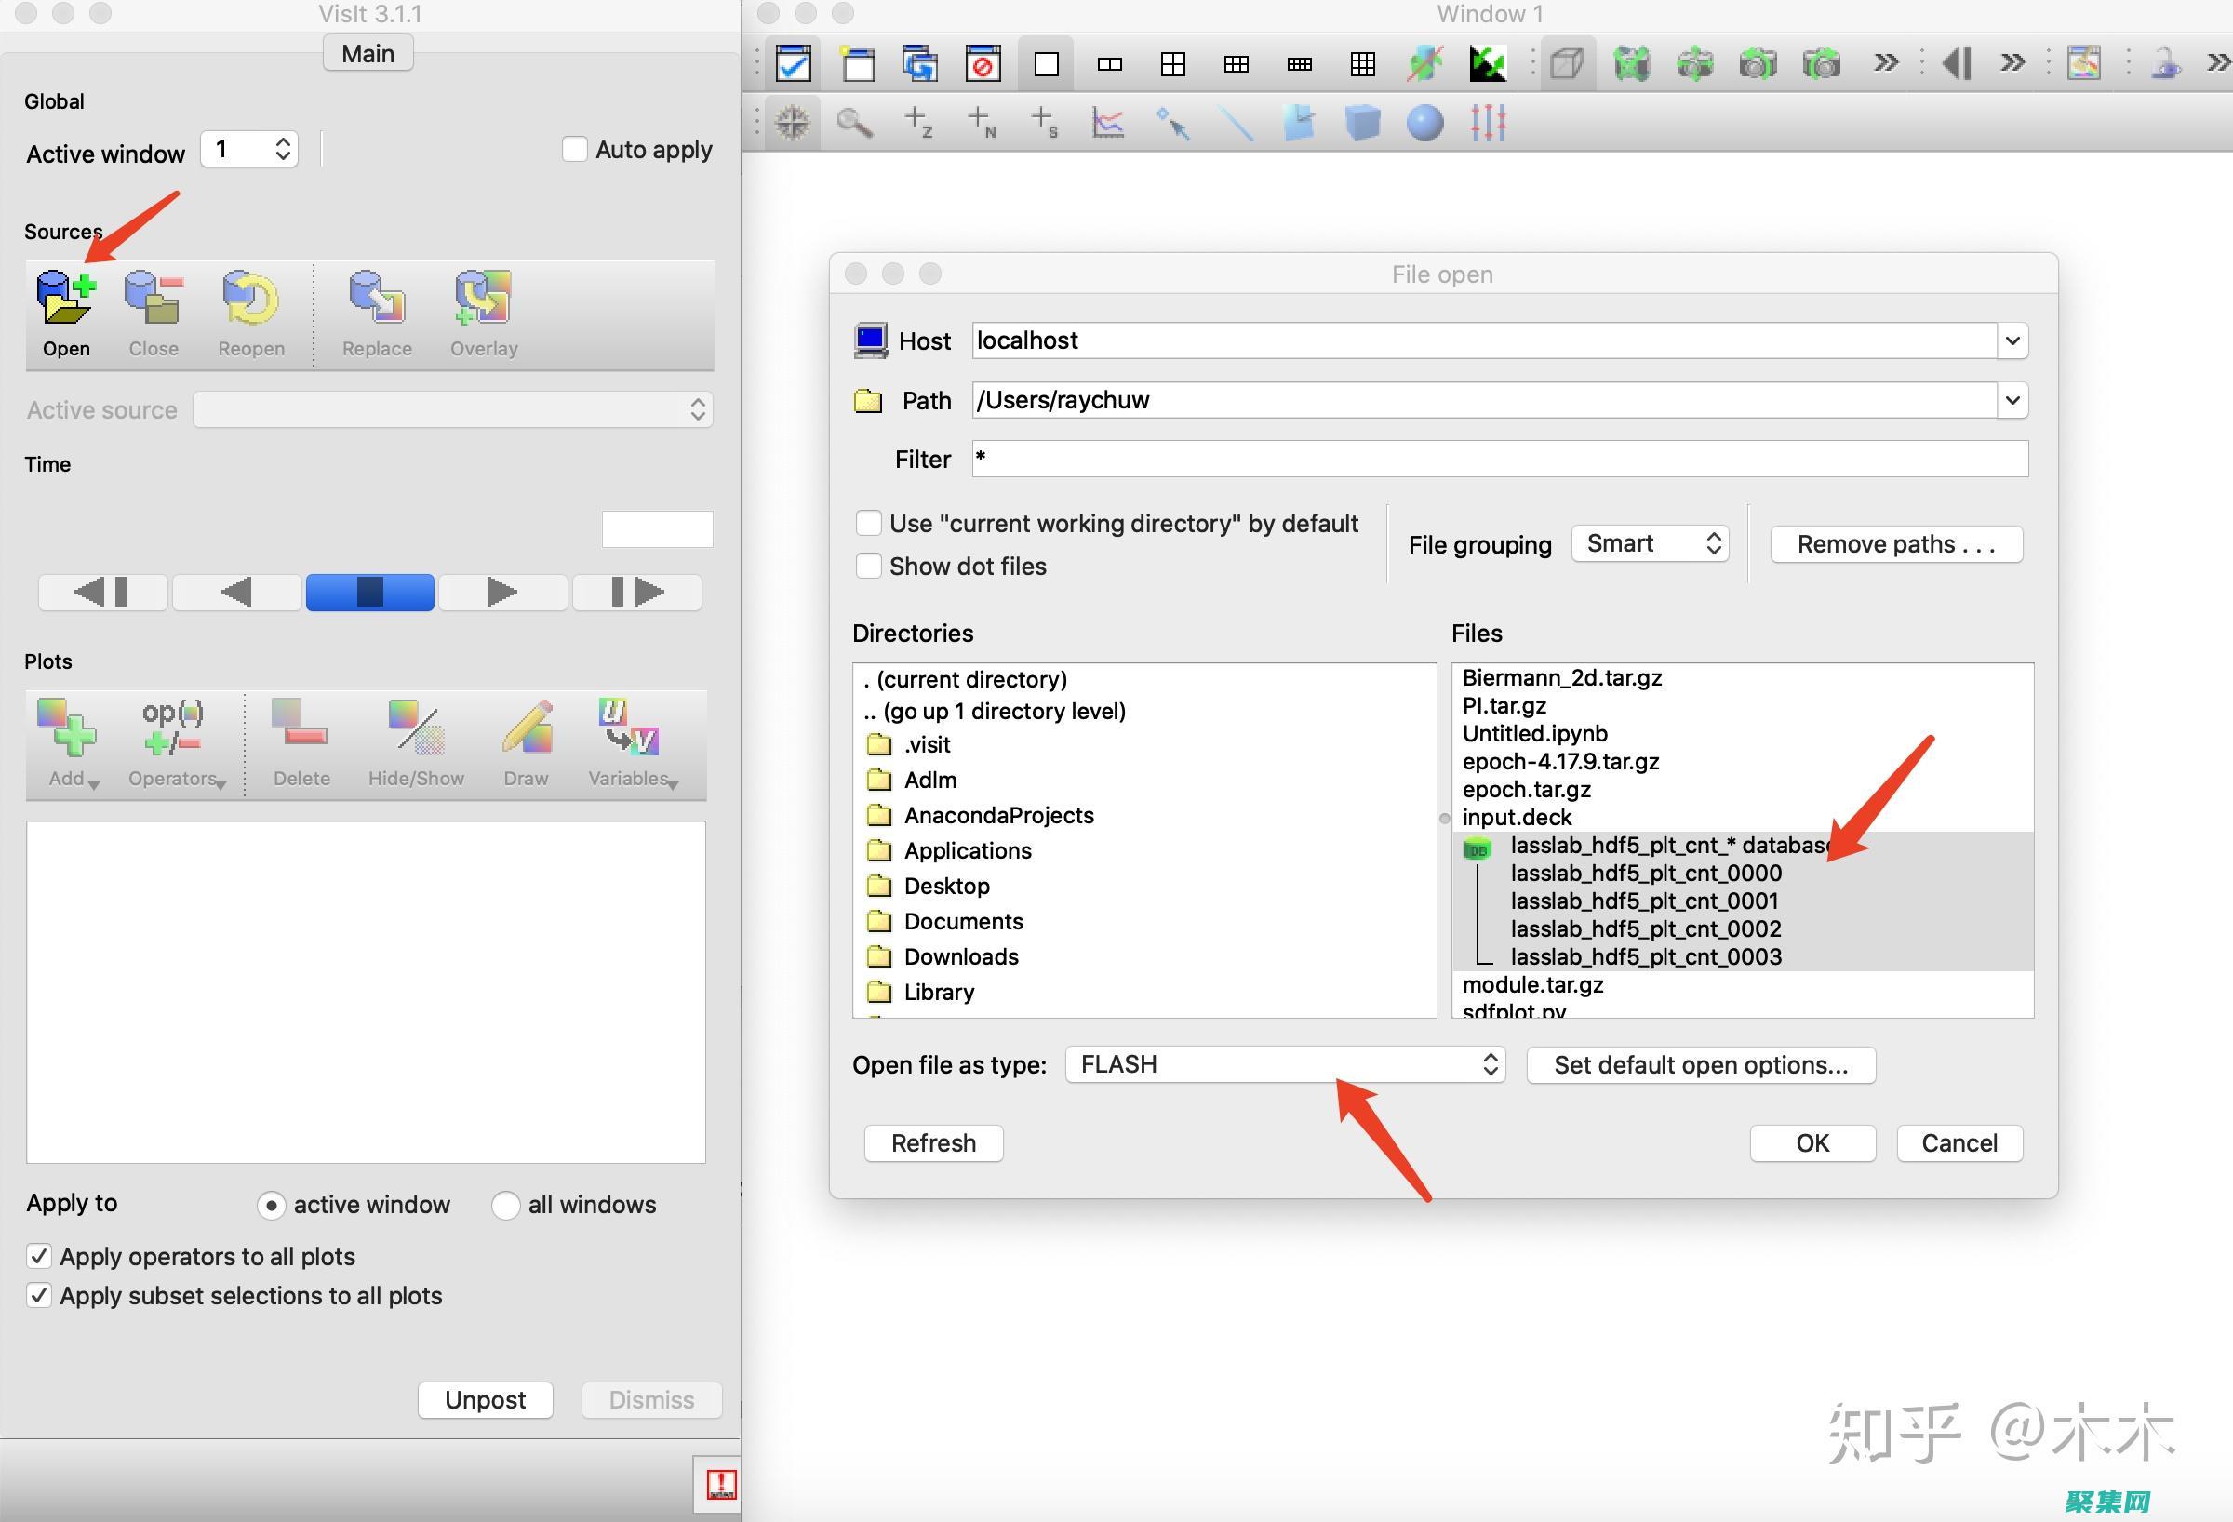Click the red warning output indicator
Image resolution: width=2233 pixels, height=1522 pixels.
click(x=721, y=1484)
